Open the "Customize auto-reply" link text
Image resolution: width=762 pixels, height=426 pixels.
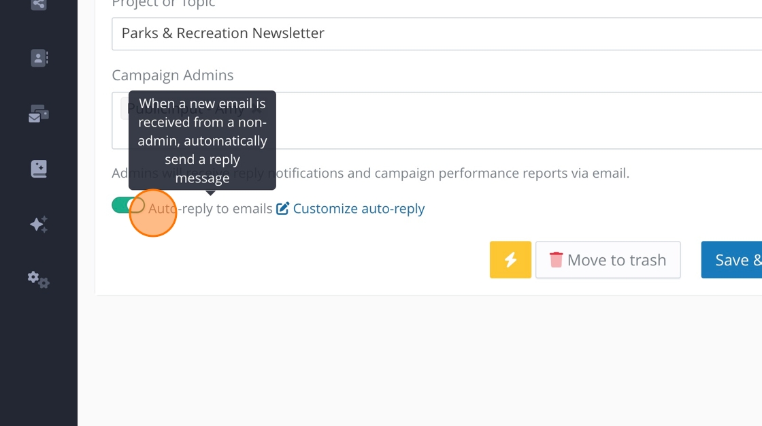click(359, 208)
